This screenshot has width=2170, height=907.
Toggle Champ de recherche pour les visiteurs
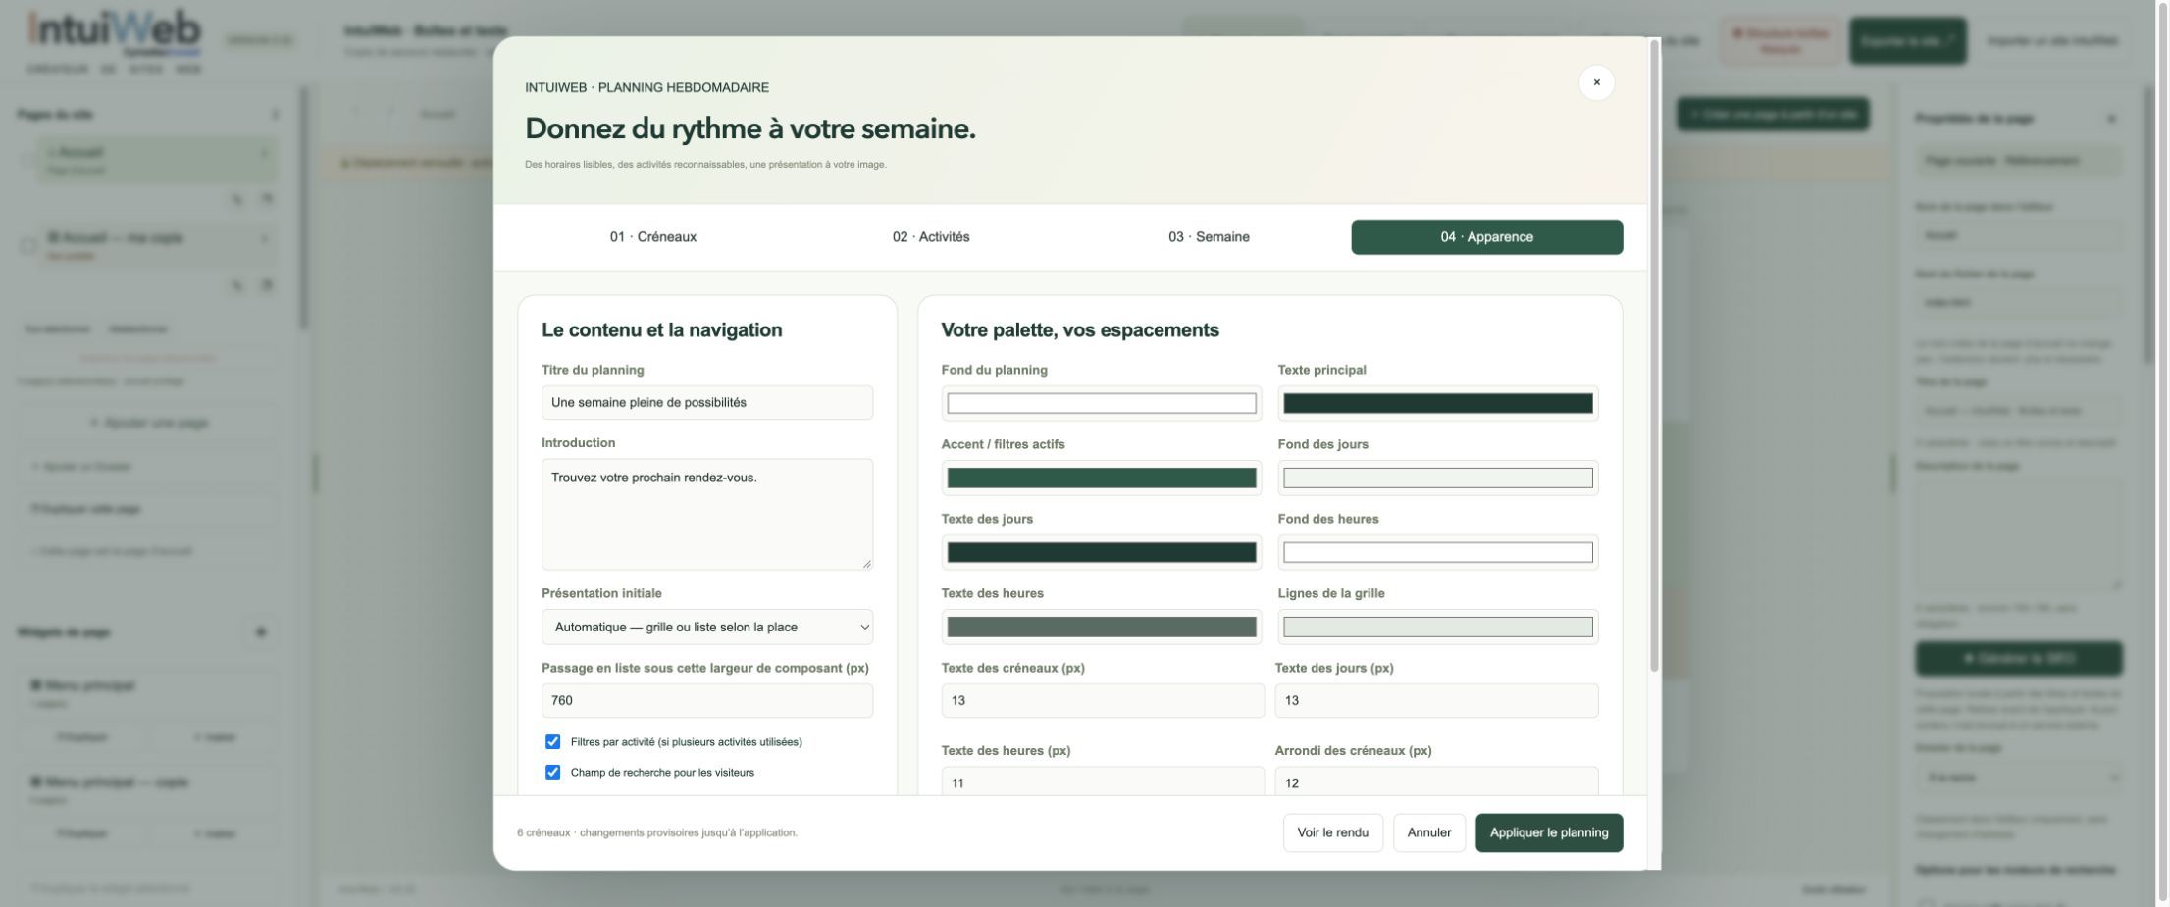click(x=552, y=773)
